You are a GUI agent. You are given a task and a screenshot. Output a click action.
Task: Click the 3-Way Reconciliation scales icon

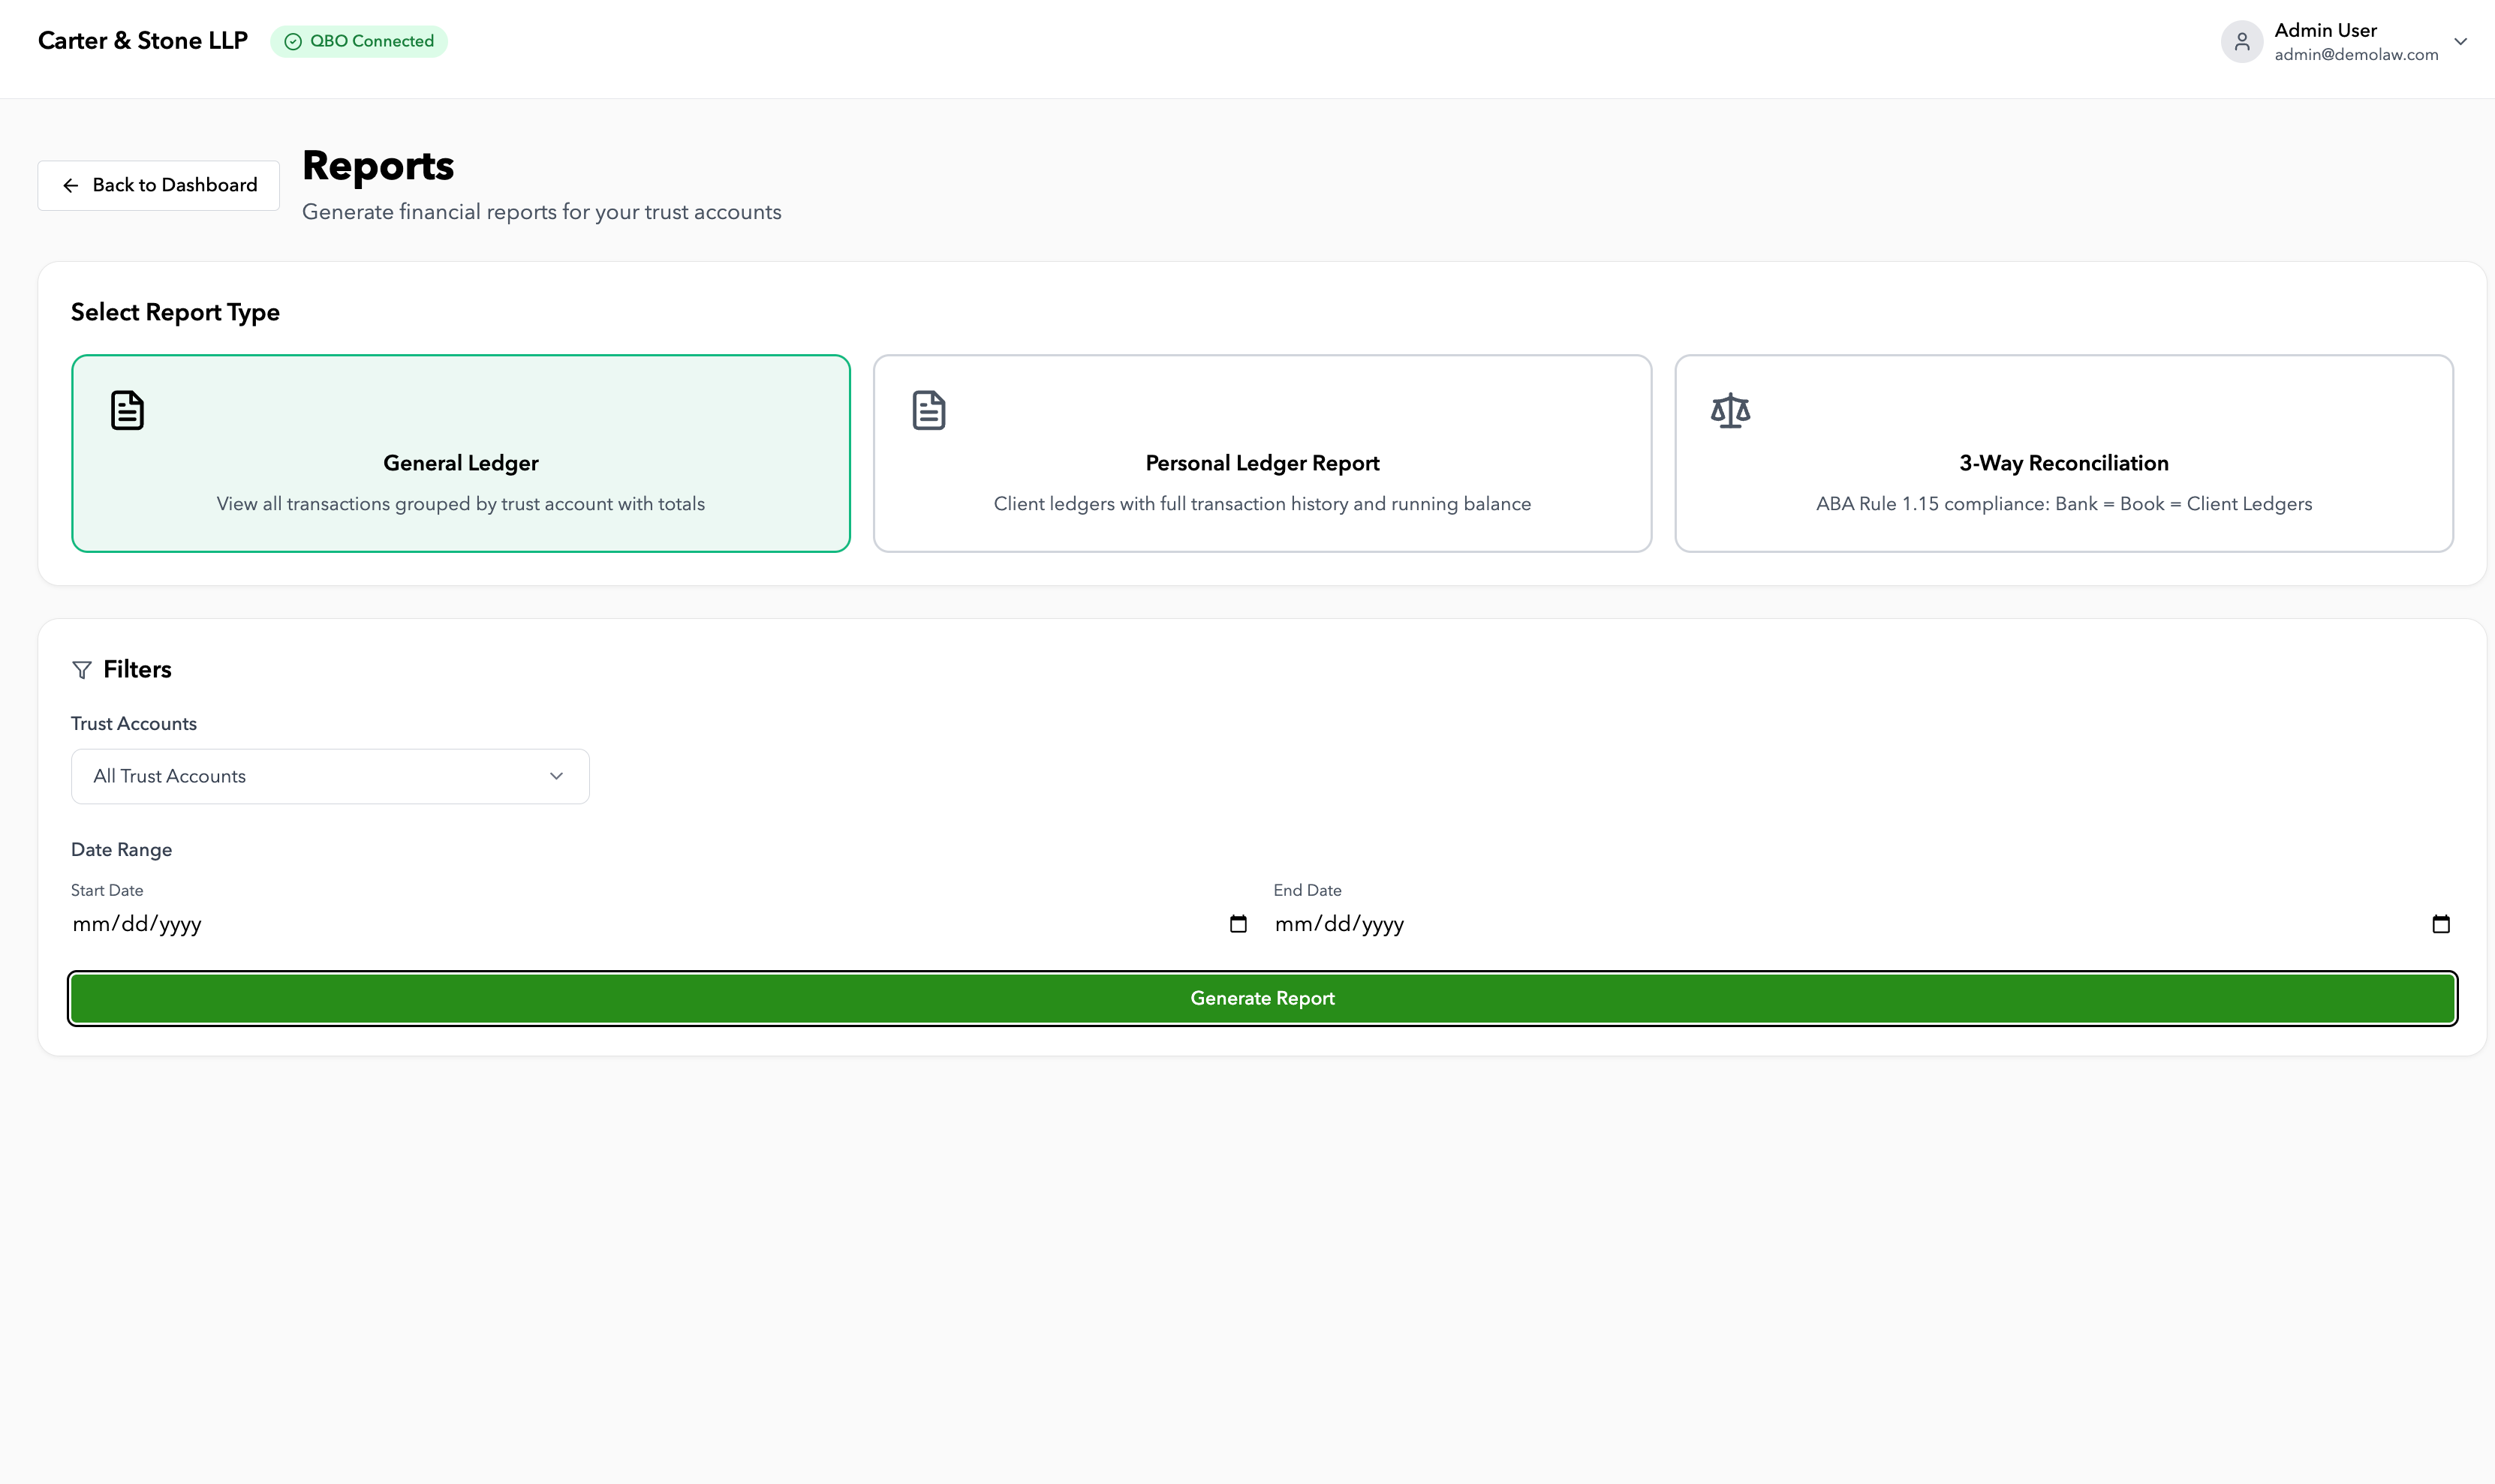point(1731,410)
